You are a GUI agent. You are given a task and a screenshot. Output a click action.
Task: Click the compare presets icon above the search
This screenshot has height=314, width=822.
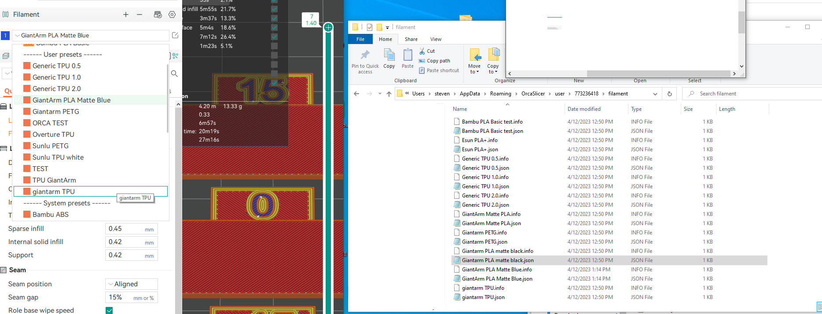point(175,56)
